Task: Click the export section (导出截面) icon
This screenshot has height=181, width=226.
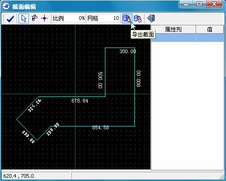Action: point(127,18)
